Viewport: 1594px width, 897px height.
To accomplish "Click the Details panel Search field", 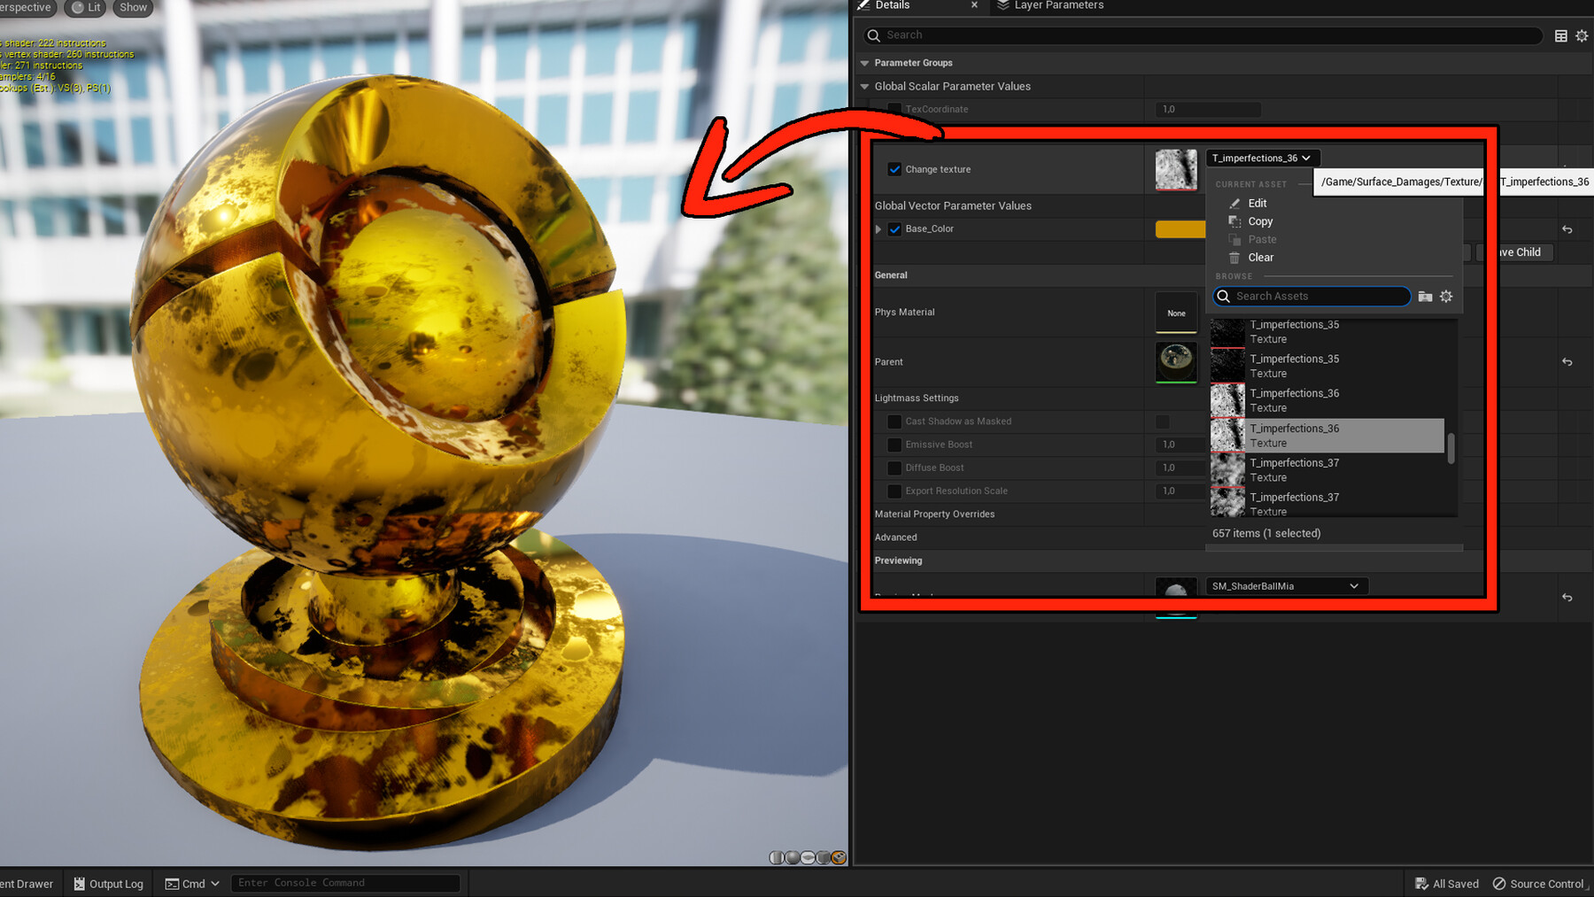I will click(x=1202, y=35).
